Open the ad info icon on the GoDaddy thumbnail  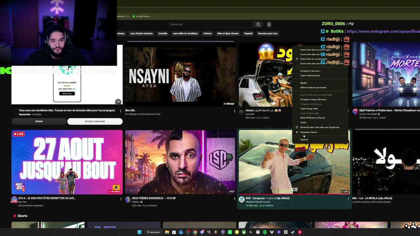click(118, 102)
